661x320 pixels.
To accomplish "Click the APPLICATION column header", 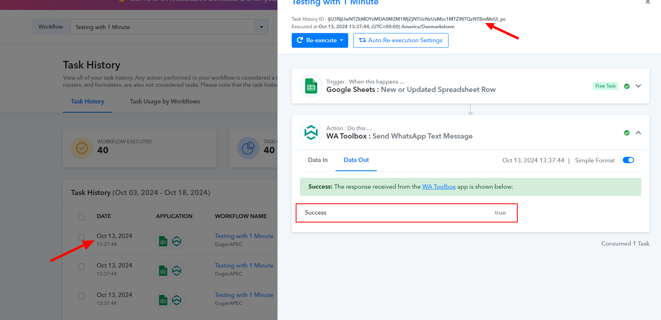I will [x=174, y=216].
